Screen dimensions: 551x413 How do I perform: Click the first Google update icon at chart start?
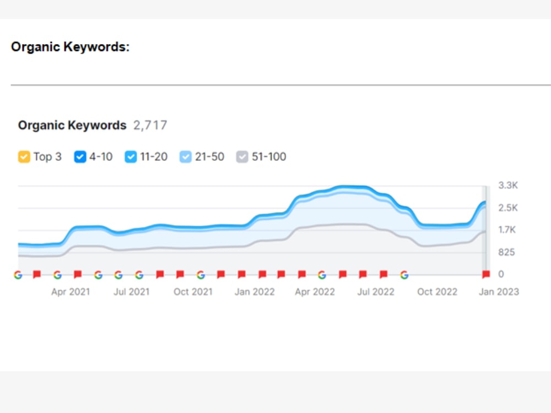[18, 275]
